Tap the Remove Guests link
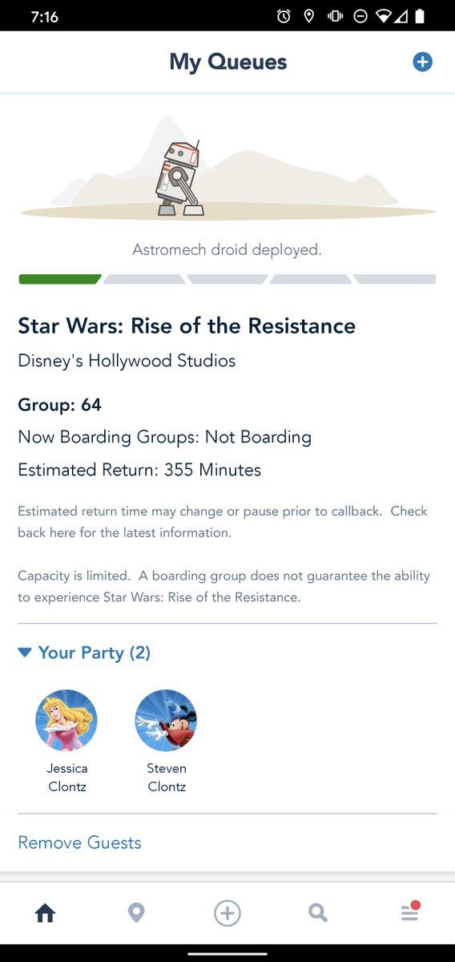 pyautogui.click(x=79, y=843)
